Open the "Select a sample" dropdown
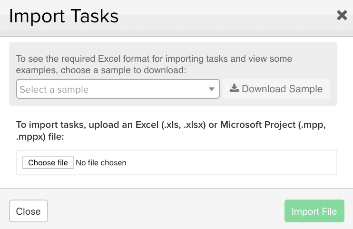The height and width of the screenshot is (229, 353). pyautogui.click(x=118, y=89)
